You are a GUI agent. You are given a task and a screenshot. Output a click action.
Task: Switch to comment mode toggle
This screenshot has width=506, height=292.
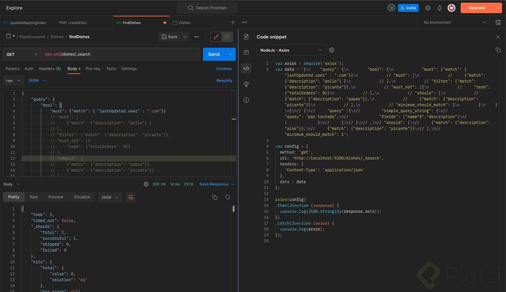[227, 37]
